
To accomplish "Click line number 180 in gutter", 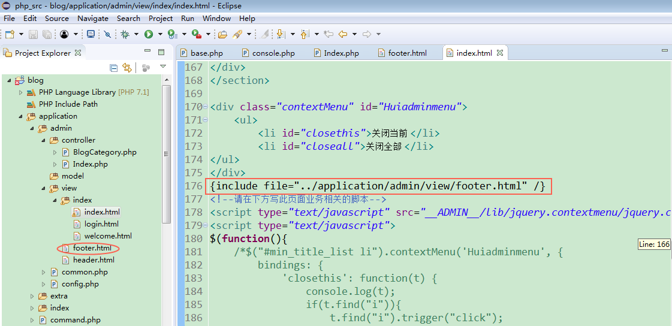I will click(x=193, y=239).
